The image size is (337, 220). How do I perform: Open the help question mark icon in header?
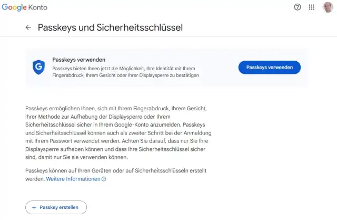pyautogui.click(x=298, y=7)
